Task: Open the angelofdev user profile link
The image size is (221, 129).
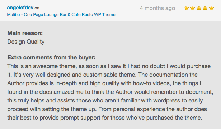Action: 20,8
